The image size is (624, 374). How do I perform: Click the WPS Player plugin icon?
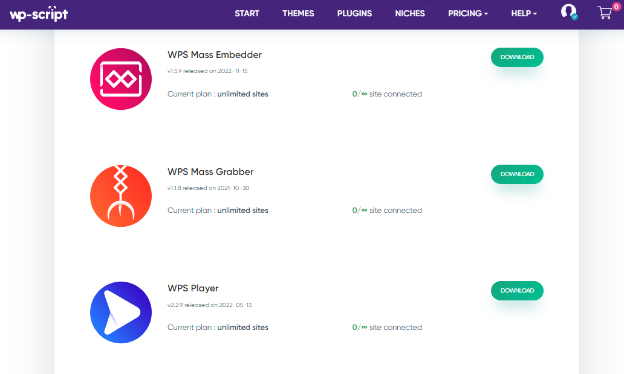coord(121,312)
